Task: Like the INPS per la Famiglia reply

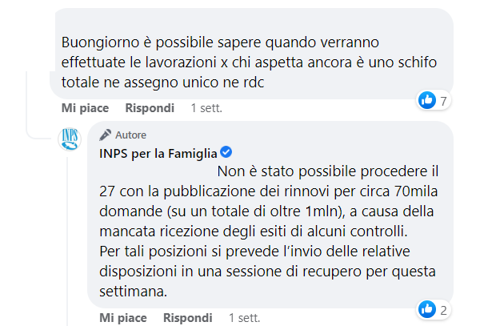Action: point(123,318)
